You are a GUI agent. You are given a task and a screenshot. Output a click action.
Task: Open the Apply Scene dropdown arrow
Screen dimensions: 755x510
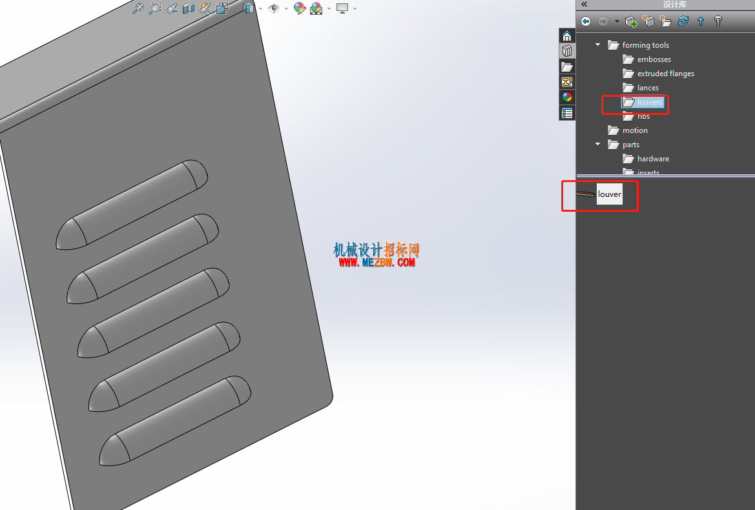tap(329, 8)
